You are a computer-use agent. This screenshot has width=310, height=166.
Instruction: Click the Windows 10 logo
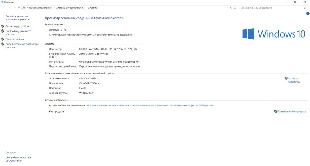pyautogui.click(x=274, y=34)
